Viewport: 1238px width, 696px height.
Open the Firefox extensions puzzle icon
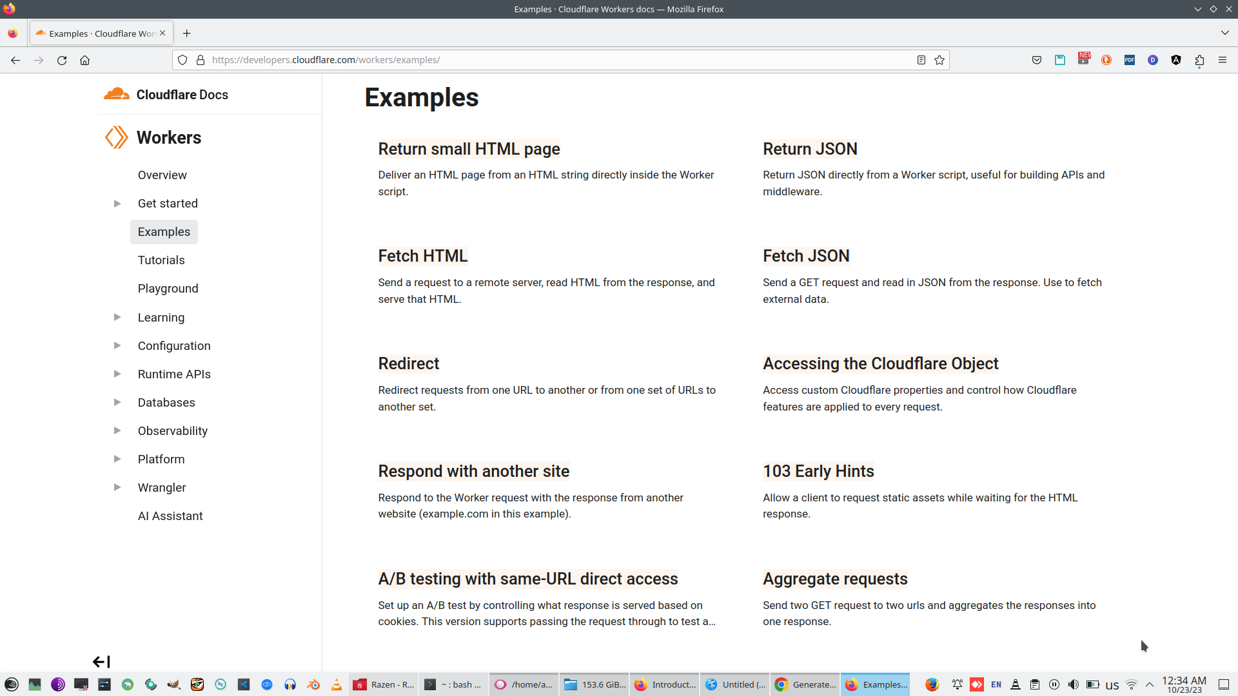pyautogui.click(x=1199, y=60)
